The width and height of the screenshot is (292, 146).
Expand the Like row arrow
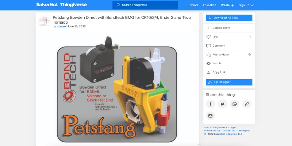(x=249, y=37)
